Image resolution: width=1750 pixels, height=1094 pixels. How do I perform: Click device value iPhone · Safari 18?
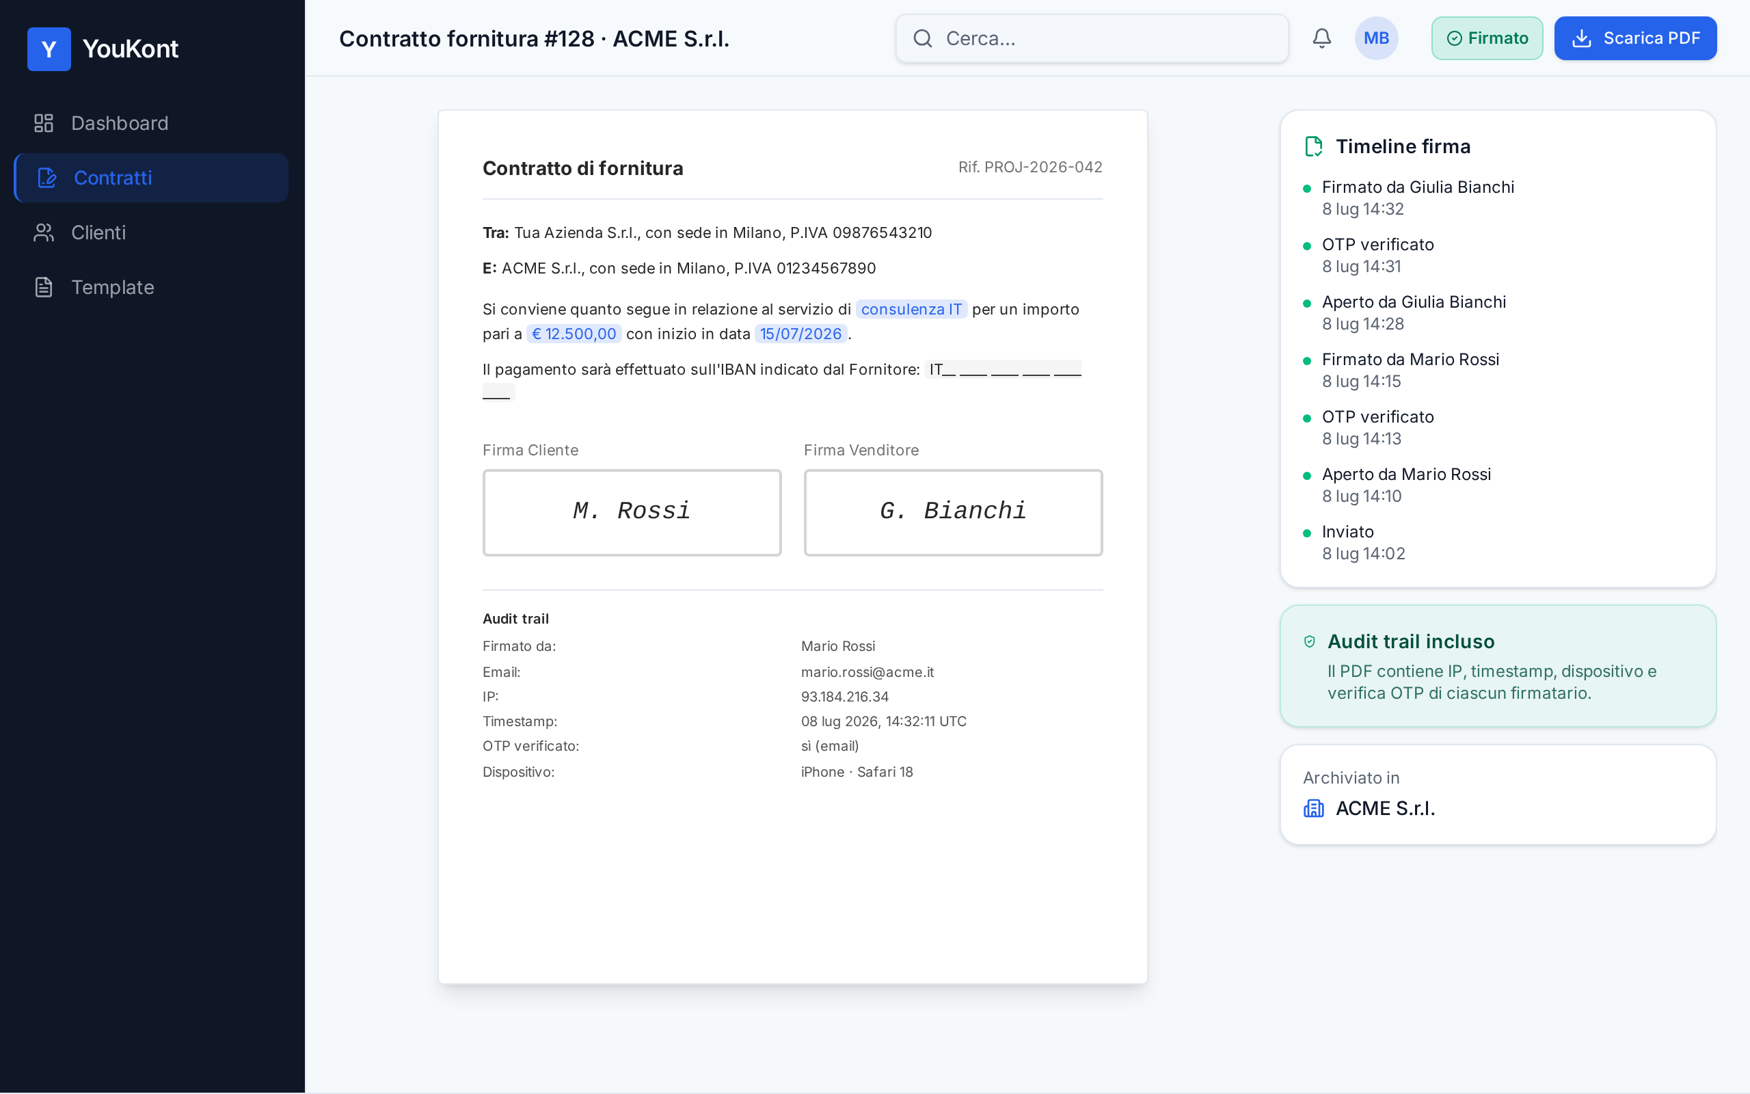(x=856, y=772)
